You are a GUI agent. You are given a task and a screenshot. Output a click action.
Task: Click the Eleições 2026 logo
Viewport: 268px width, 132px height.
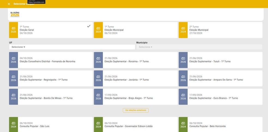[x=15, y=14]
